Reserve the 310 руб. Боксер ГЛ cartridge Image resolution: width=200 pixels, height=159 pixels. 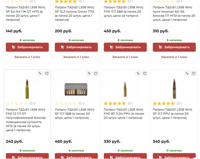[x=174, y=47]
